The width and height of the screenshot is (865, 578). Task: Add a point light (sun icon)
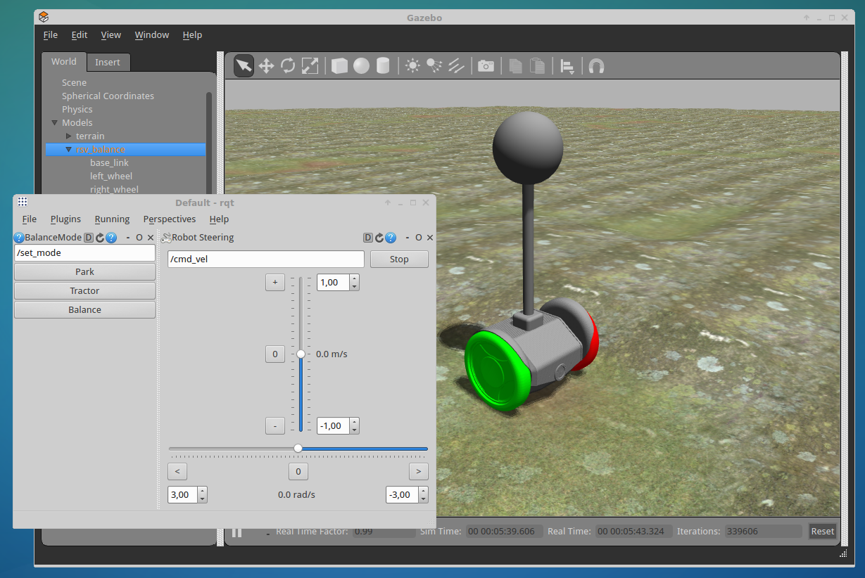[x=412, y=66]
